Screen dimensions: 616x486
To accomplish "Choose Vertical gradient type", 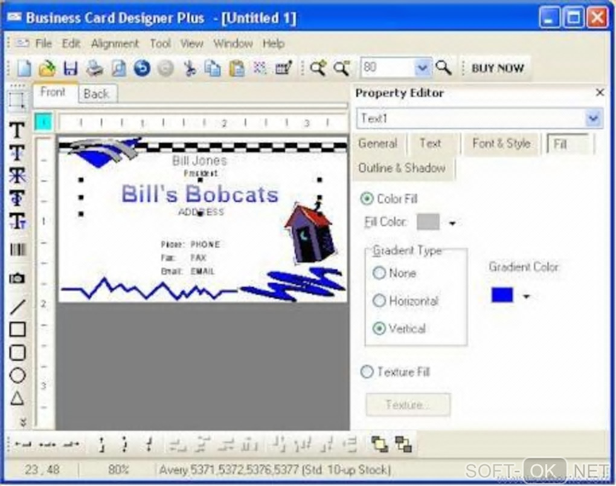I will click(x=379, y=328).
